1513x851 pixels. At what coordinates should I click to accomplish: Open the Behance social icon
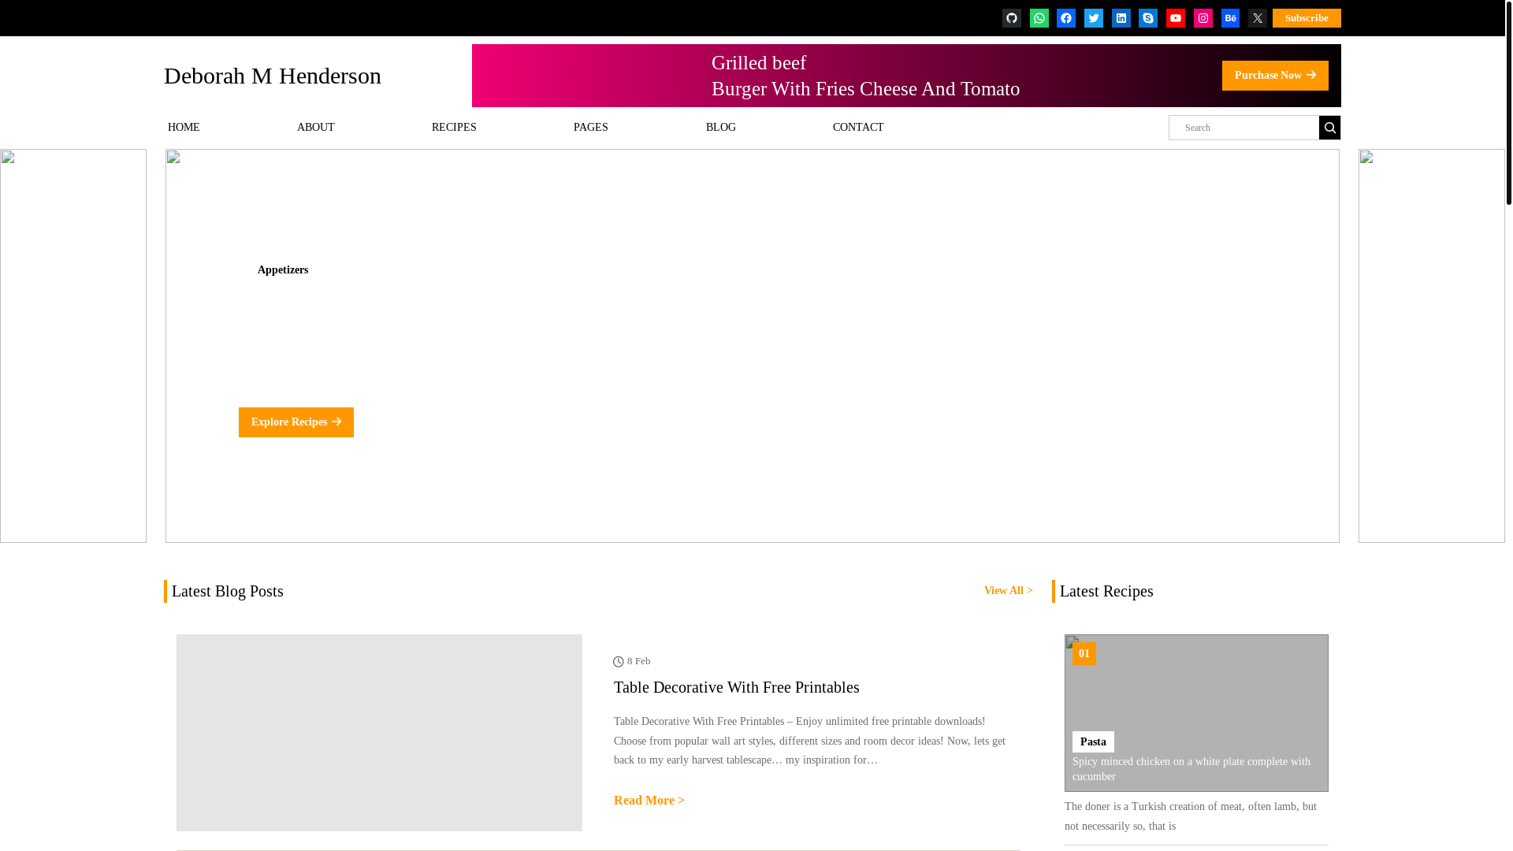[x=1231, y=18]
